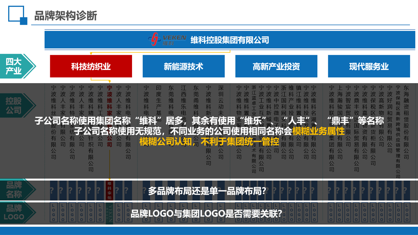Click the green vertical VEKEN logo in the LOGO row

pyautogui.click(x=110, y=213)
